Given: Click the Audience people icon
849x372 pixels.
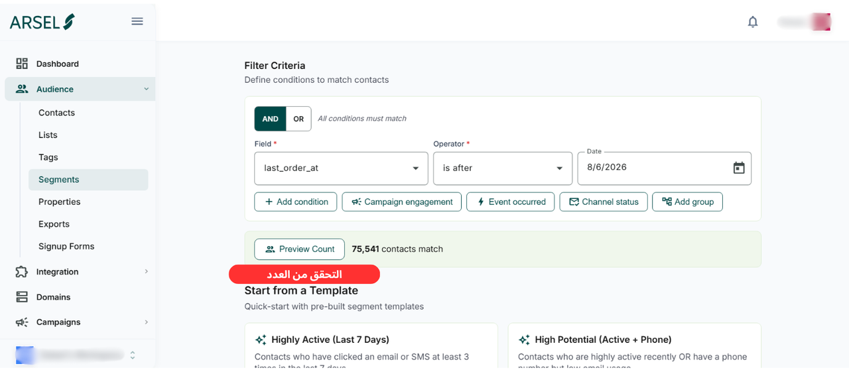Looking at the screenshot, I should 22,89.
